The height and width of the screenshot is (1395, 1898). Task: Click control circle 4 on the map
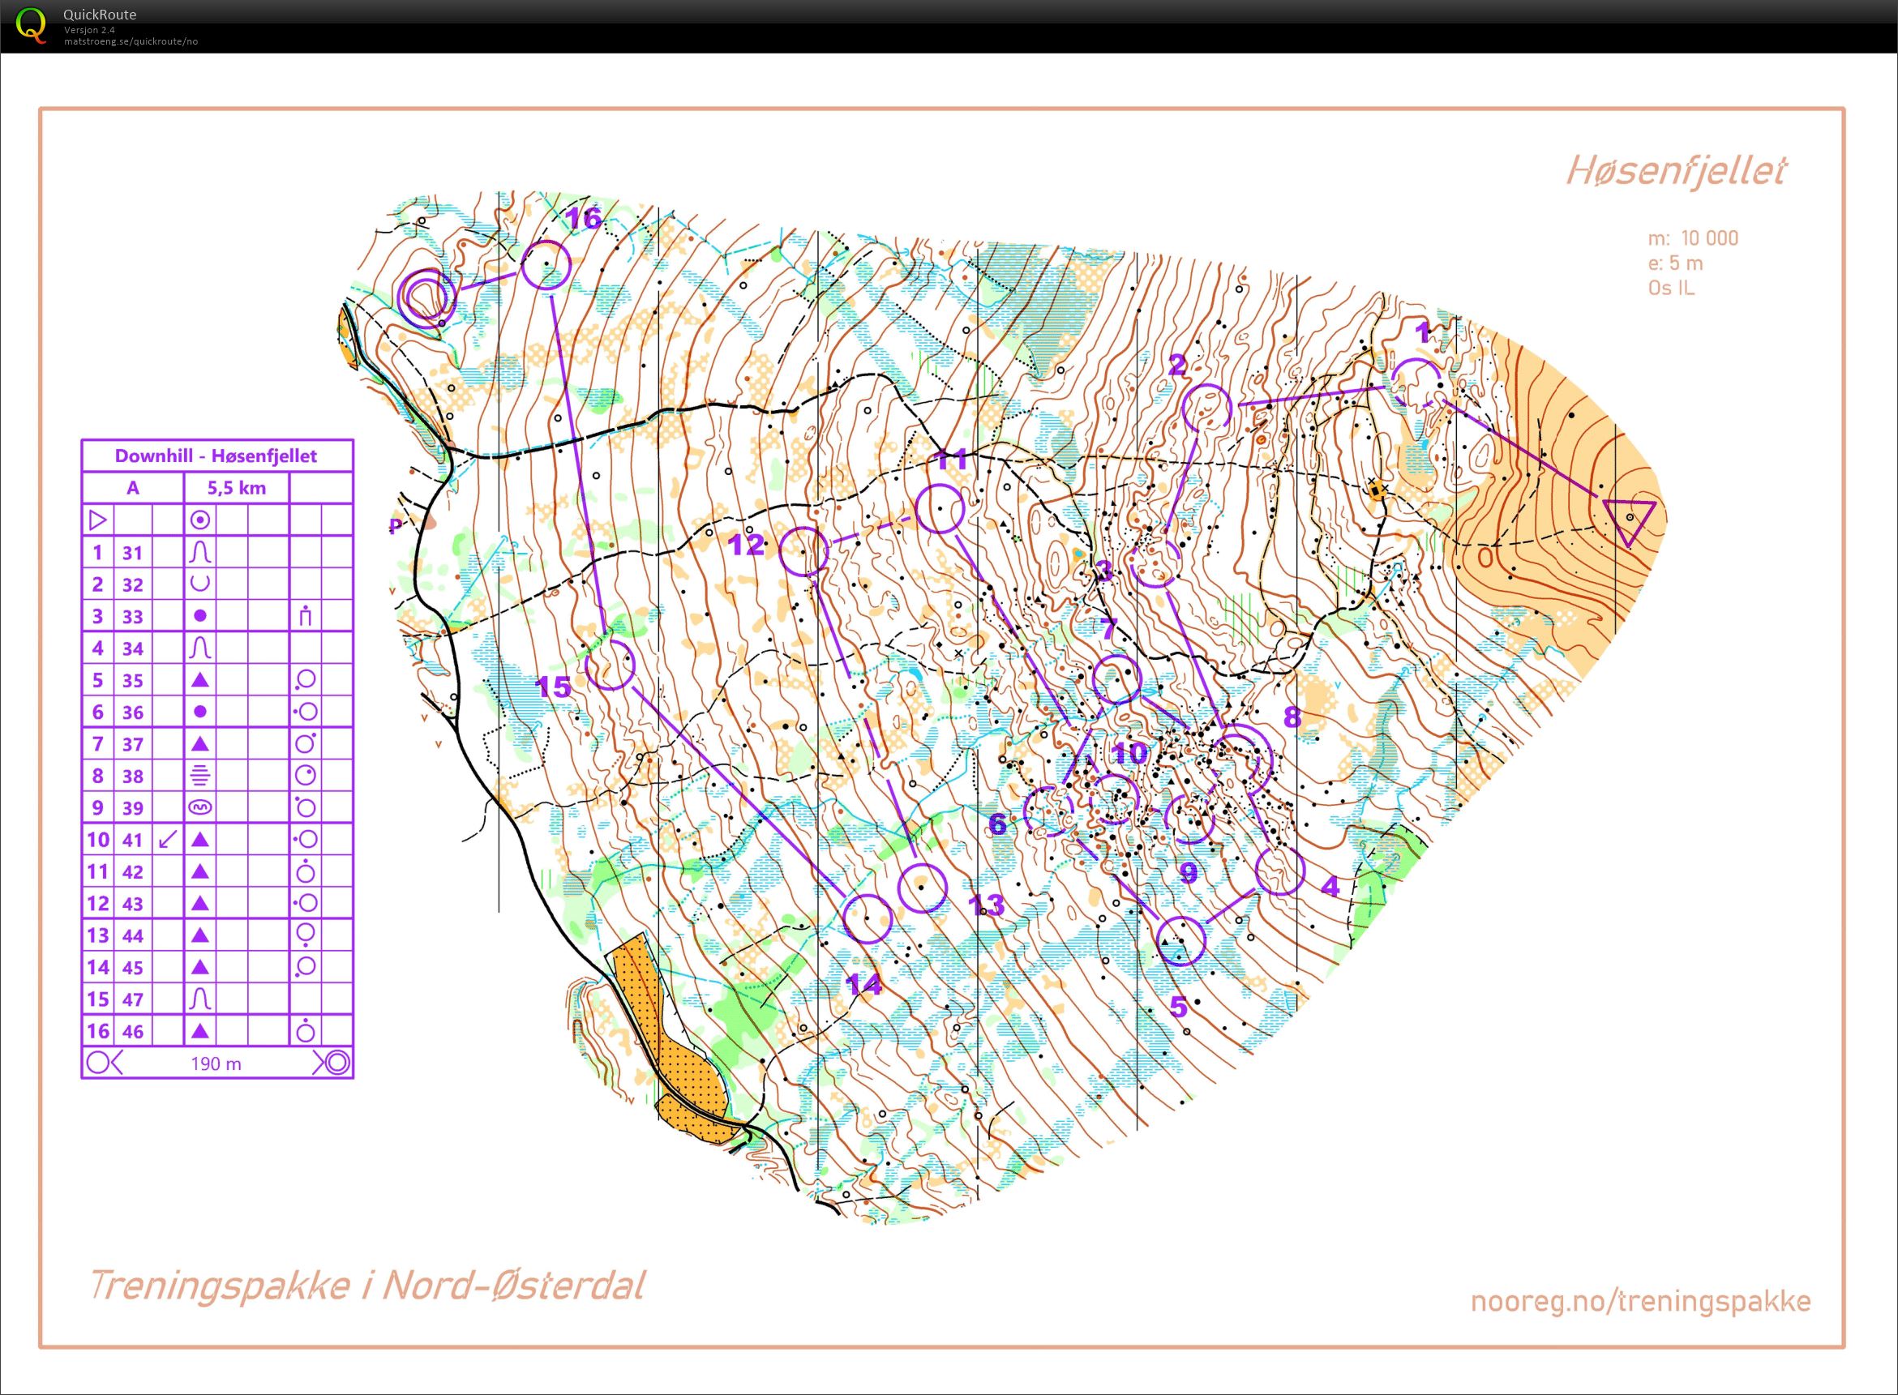click(x=1279, y=870)
